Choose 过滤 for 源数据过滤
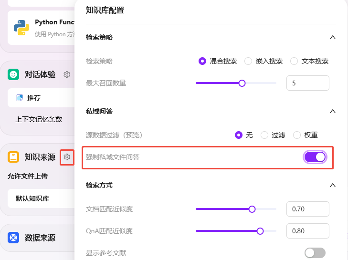Screen dimensions: 348x260 (x=264, y=135)
